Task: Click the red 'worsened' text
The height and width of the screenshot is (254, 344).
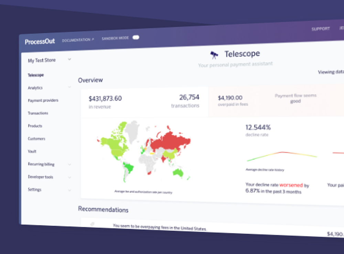Action: point(291,185)
